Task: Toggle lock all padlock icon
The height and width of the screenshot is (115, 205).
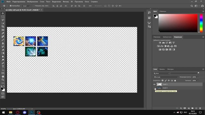Action: click(x=175, y=80)
